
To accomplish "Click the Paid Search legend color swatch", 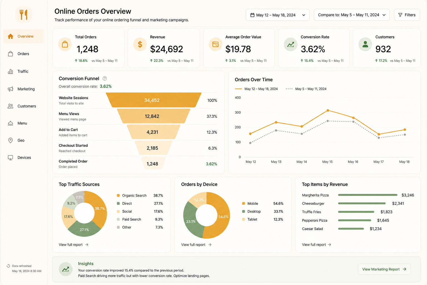I will [x=118, y=219].
